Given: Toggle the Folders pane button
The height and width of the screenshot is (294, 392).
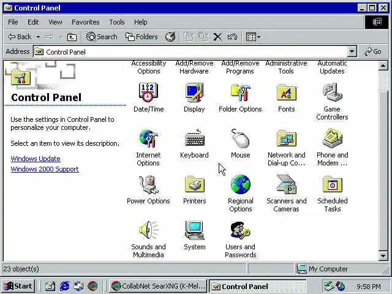Looking at the screenshot, I should coord(141,37).
